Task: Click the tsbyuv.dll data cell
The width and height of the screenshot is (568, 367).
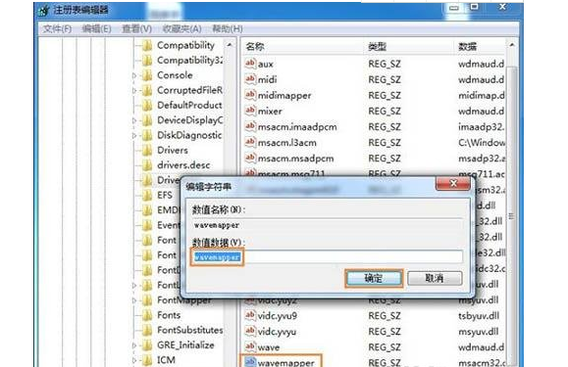Action: (x=479, y=316)
